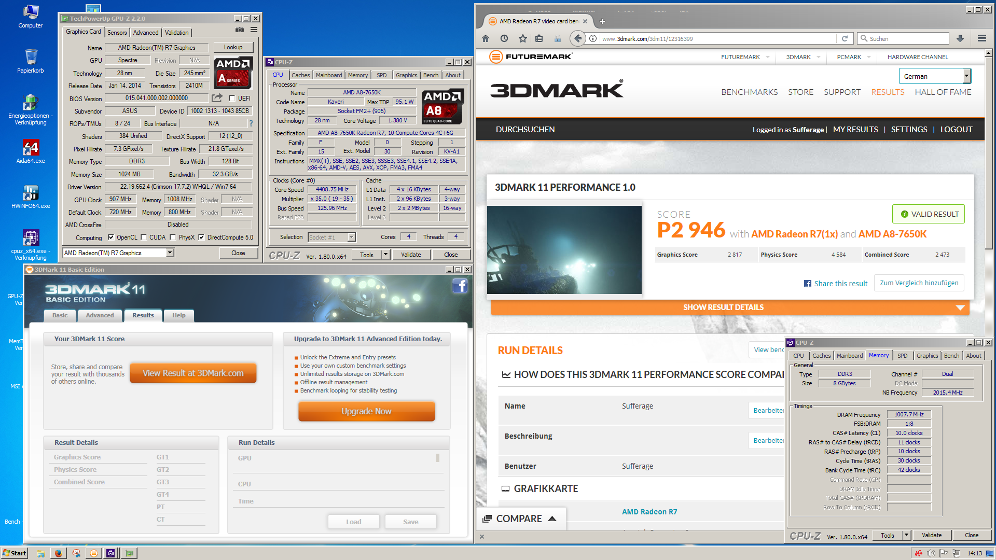Launch the cpuz_x64.exe shortcut icon
This screenshot has width=996, height=560.
click(30, 245)
